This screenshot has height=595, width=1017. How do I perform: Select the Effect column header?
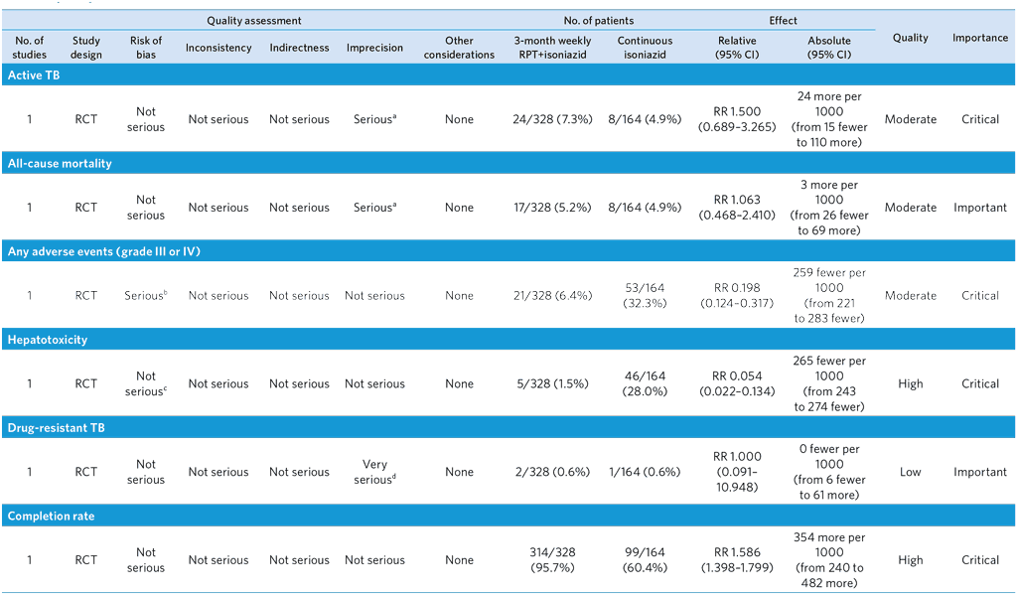(x=783, y=19)
